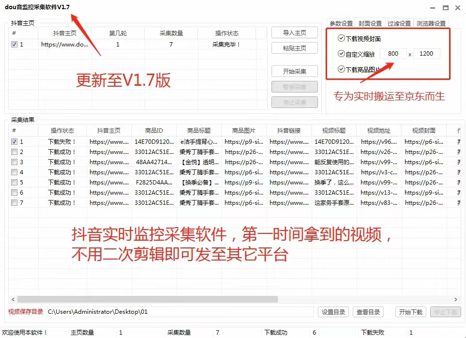Click 抖音链接 column header

pyautogui.click(x=289, y=131)
